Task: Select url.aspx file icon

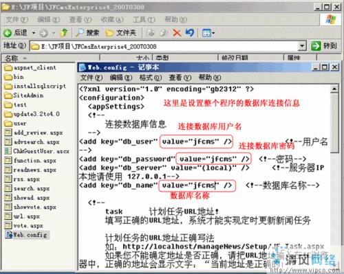Action: tap(8, 216)
